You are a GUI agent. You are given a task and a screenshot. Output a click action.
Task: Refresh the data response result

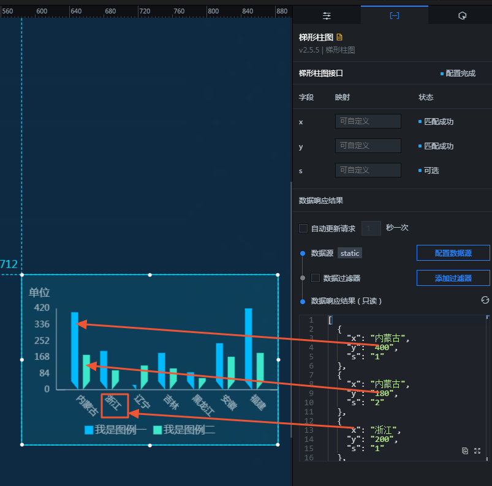tap(485, 300)
